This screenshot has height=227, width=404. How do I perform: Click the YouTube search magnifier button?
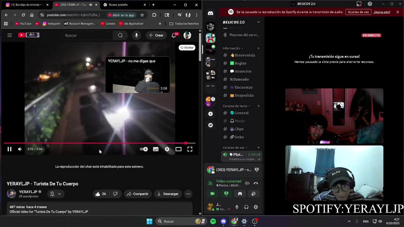click(120, 35)
